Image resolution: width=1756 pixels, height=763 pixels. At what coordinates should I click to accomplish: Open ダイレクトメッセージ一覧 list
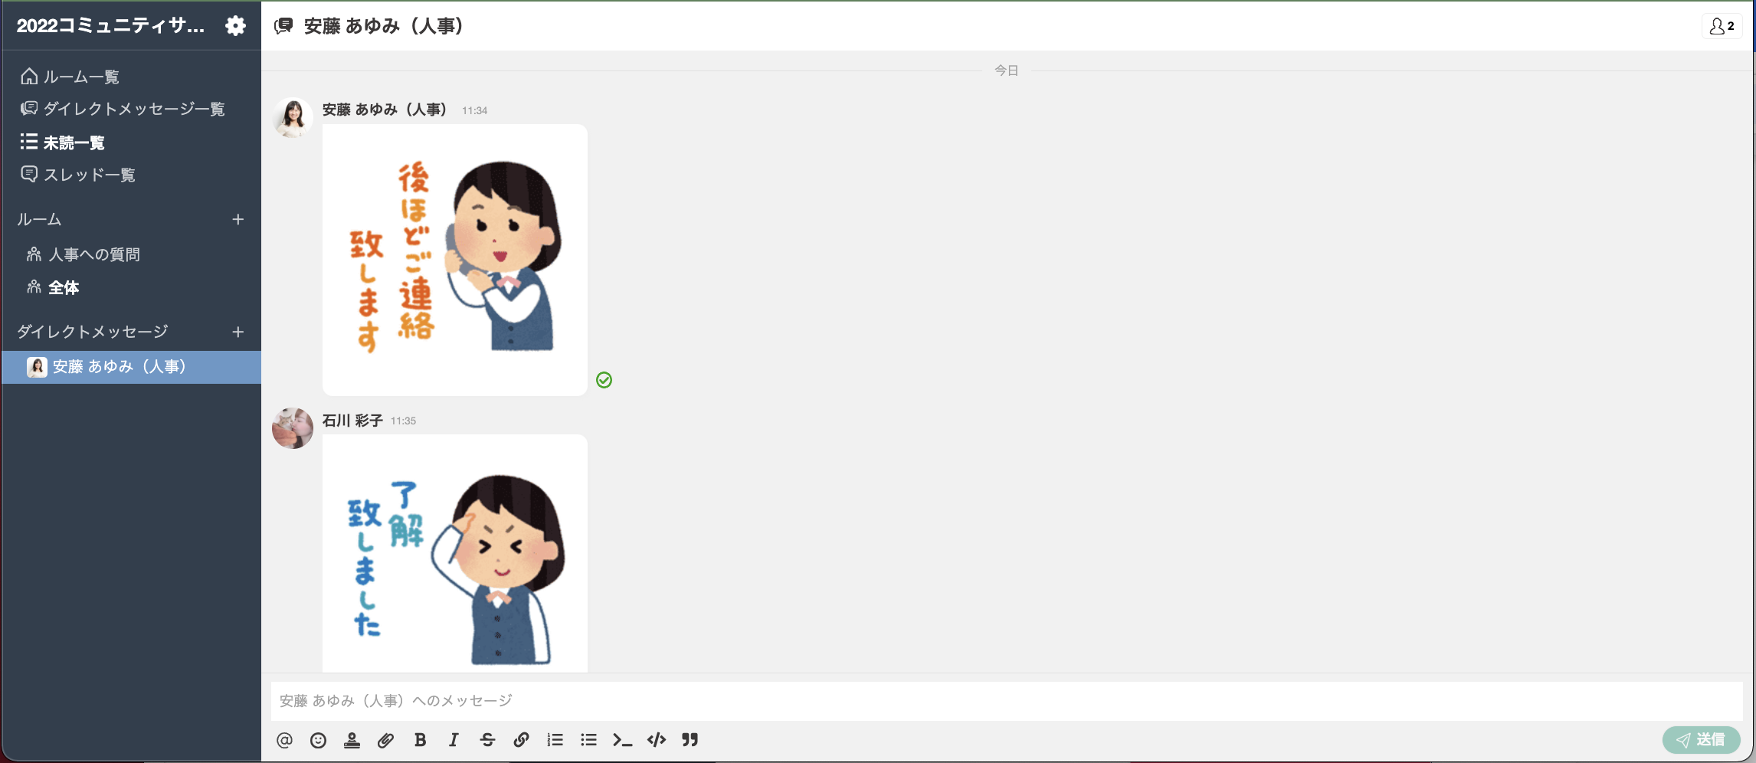pos(123,109)
